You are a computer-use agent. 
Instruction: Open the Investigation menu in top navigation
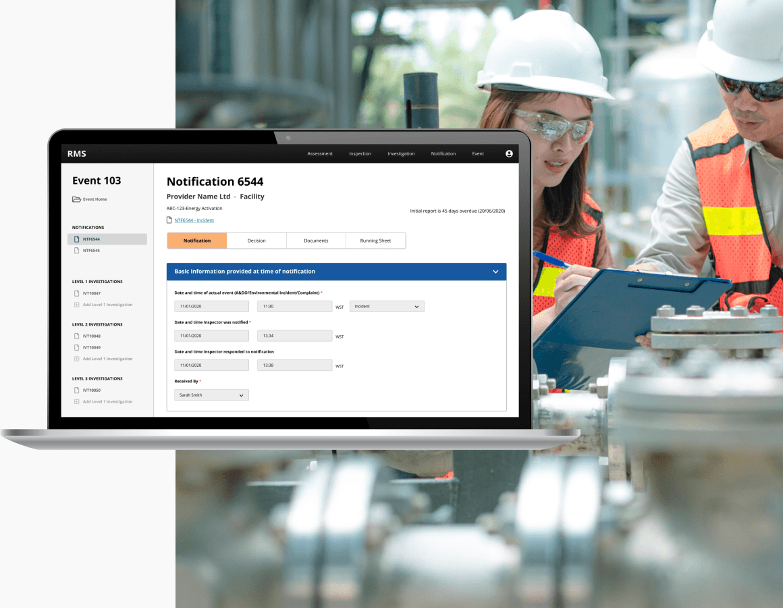[401, 154]
